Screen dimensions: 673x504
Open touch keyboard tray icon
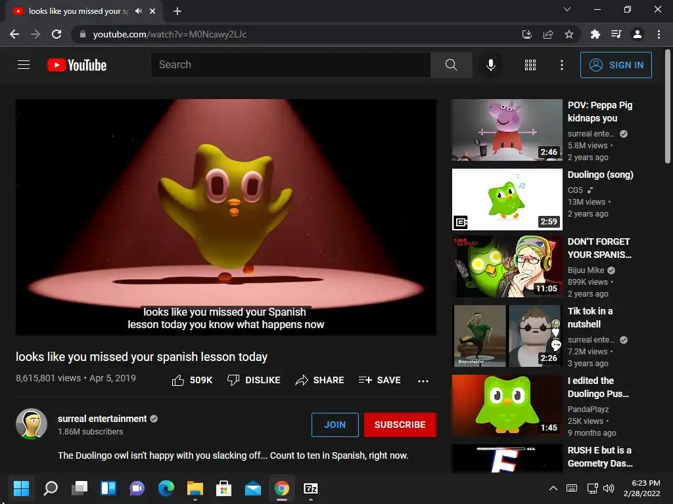coord(572,488)
